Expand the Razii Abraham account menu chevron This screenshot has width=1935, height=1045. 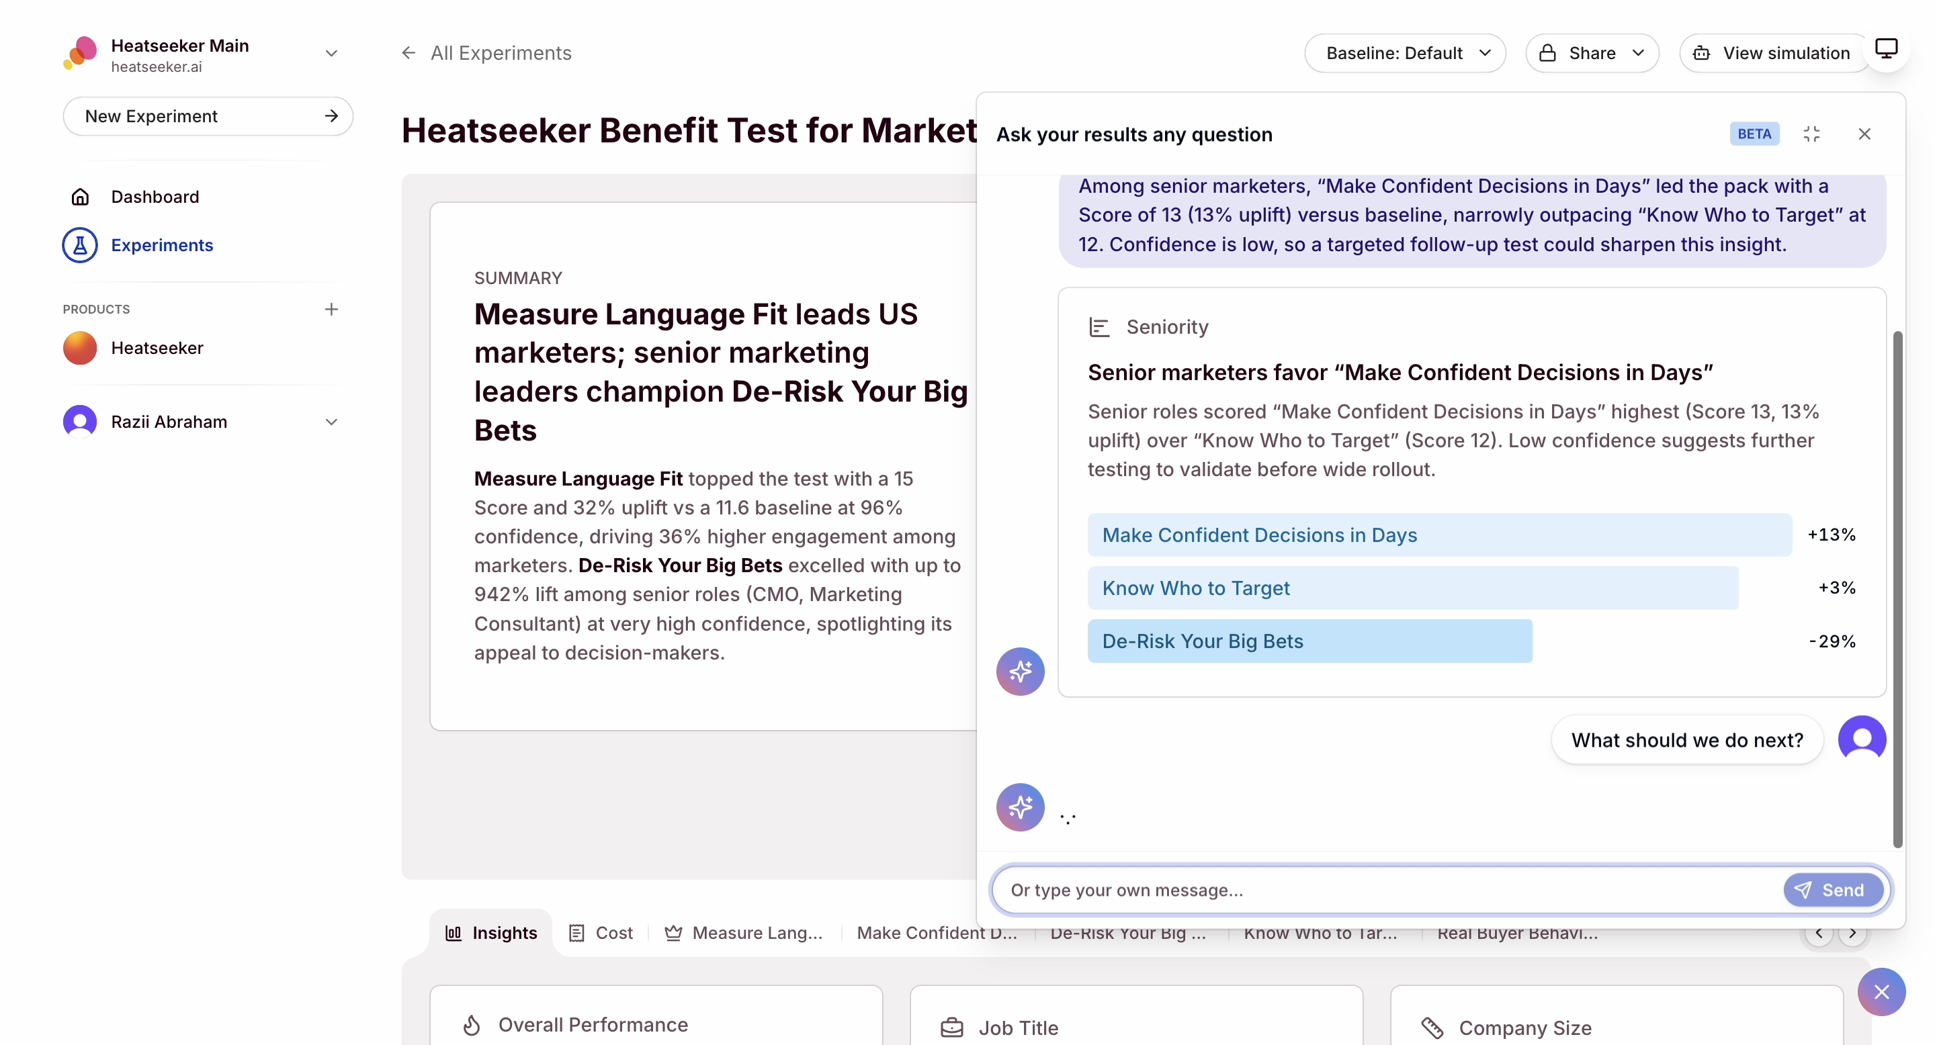coord(331,422)
